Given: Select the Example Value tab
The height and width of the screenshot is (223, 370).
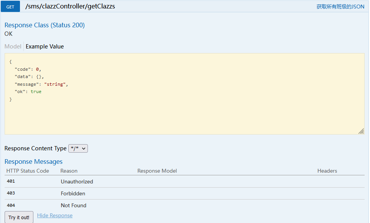Looking at the screenshot, I should (45, 47).
